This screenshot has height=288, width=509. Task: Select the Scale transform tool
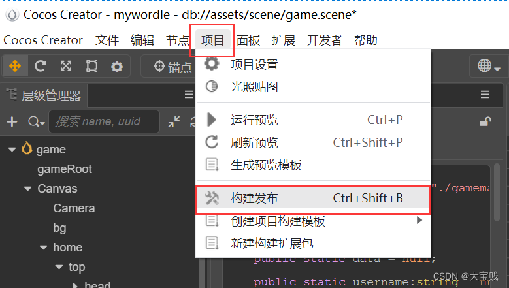pyautogui.click(x=66, y=66)
